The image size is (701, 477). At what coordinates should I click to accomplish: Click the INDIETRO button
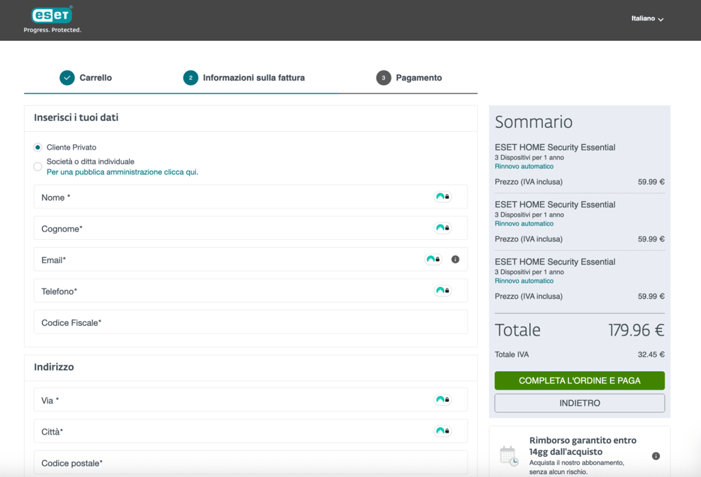coord(579,403)
